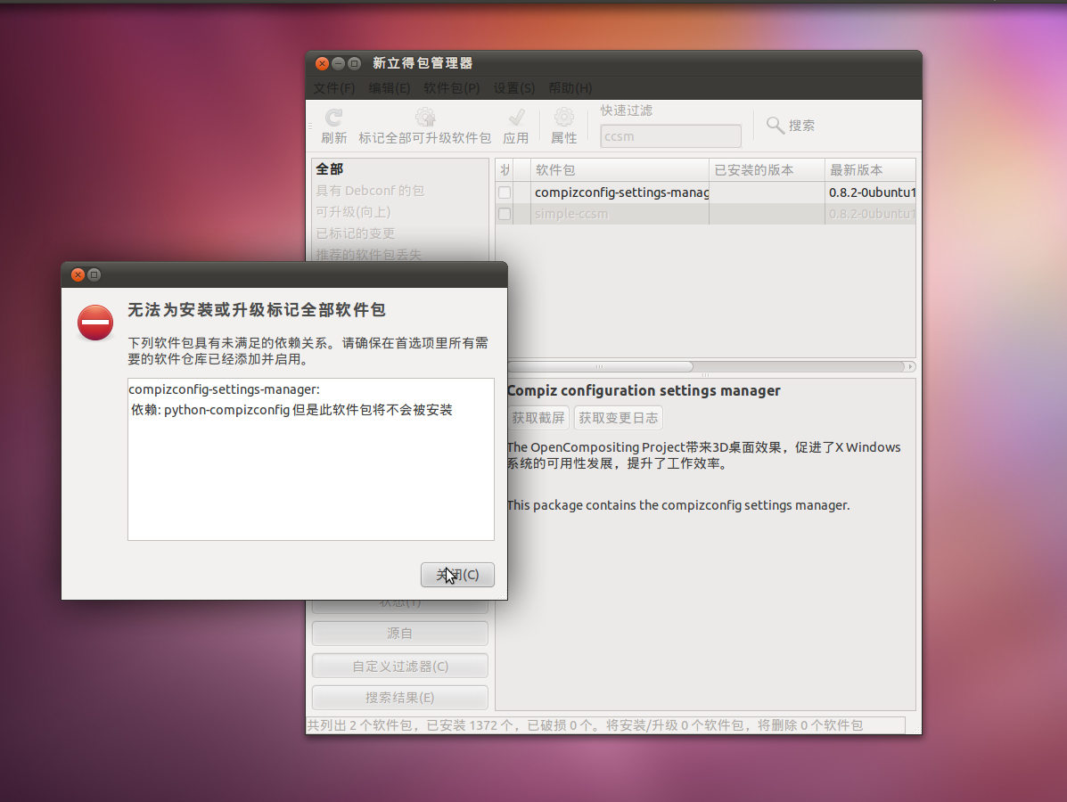1067x802 pixels.
Task: Click the status column header left of 软件包
Action: (505, 170)
